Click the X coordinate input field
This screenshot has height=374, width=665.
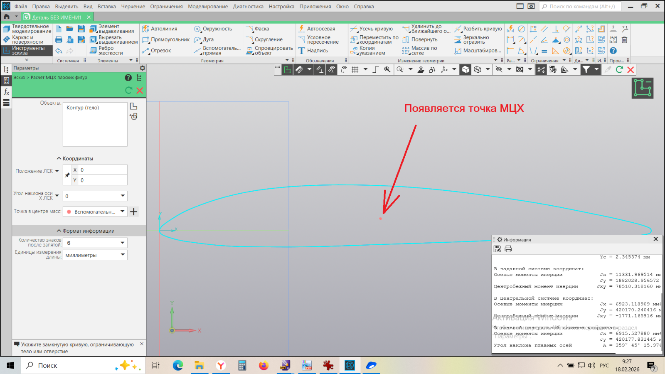(102, 170)
